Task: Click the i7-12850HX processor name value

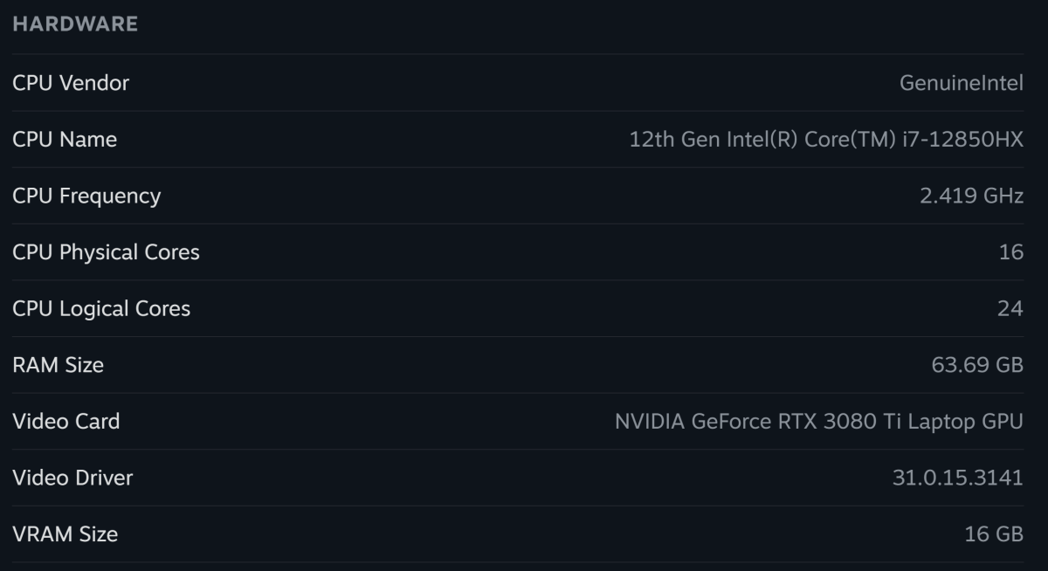Action: pos(826,140)
